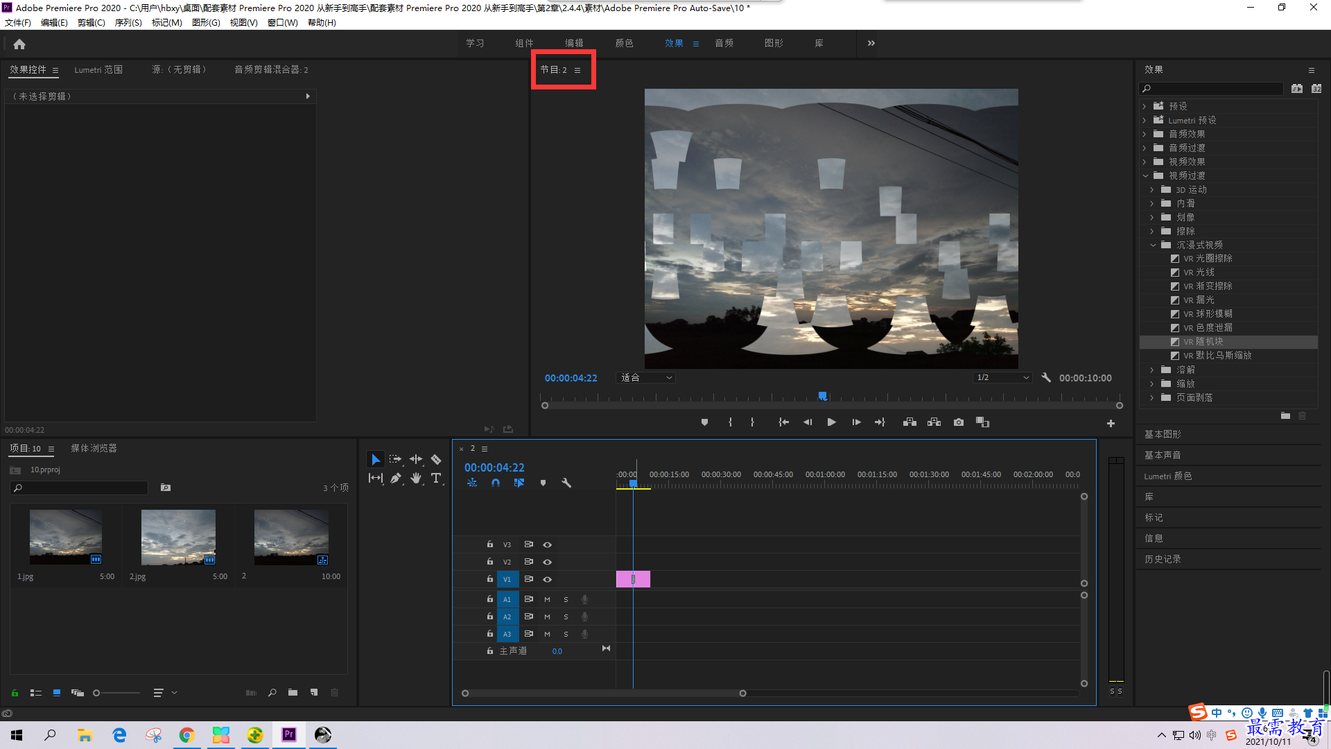1331x749 pixels.
Task: Open the zoom level dropdown
Action: pyautogui.click(x=646, y=377)
